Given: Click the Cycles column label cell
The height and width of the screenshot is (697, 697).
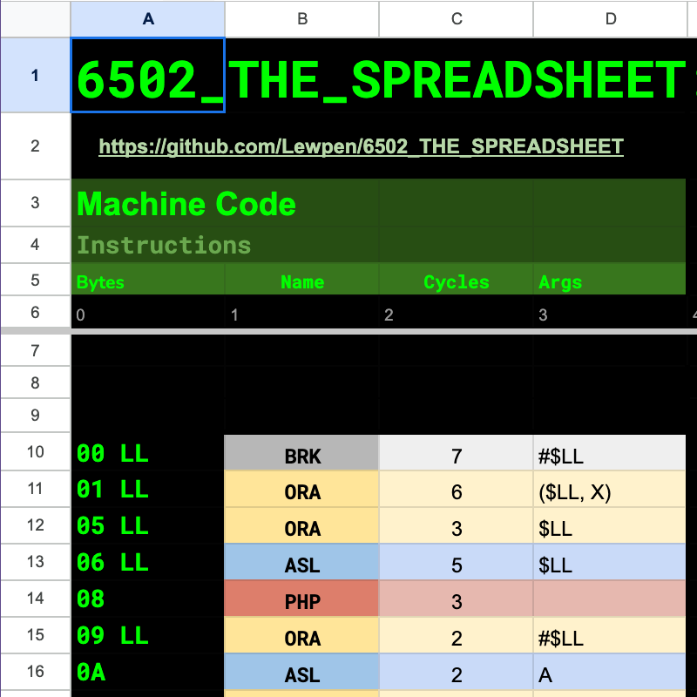Looking at the screenshot, I should pyautogui.click(x=456, y=282).
